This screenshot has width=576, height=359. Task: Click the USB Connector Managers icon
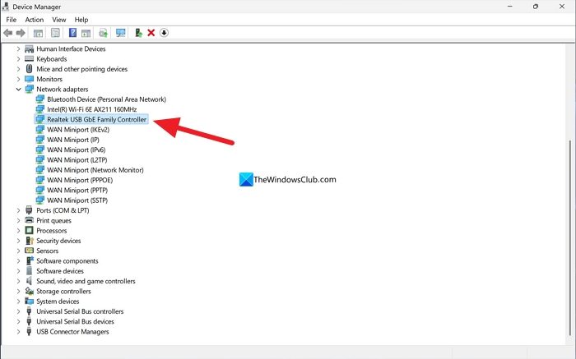(x=29, y=332)
